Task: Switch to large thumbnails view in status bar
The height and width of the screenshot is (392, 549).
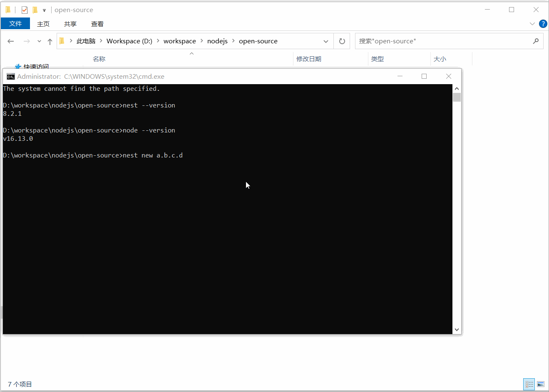Action: (540, 384)
